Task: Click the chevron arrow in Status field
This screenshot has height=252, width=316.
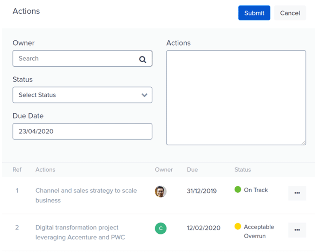Action: pyautogui.click(x=144, y=95)
